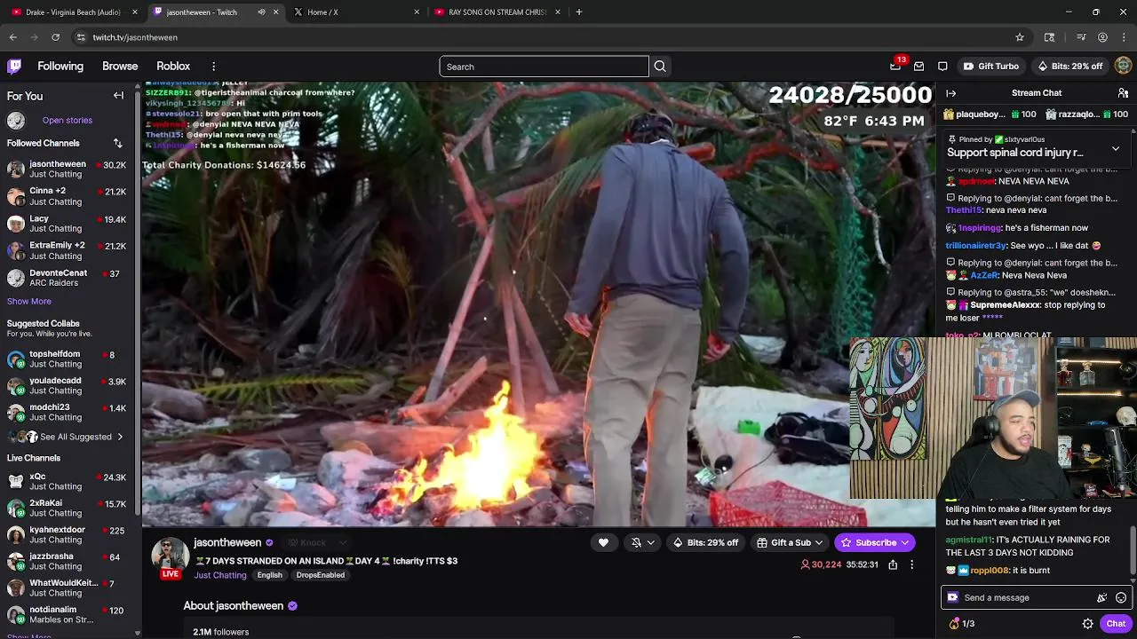Mute the jasontheween tab audio

[261, 12]
